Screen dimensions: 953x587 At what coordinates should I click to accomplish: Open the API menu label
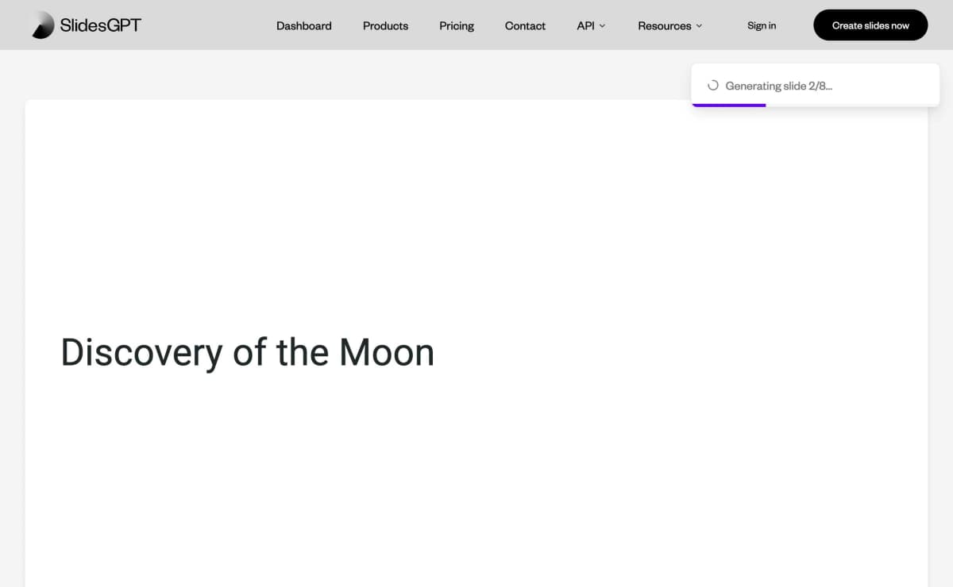pyautogui.click(x=585, y=25)
